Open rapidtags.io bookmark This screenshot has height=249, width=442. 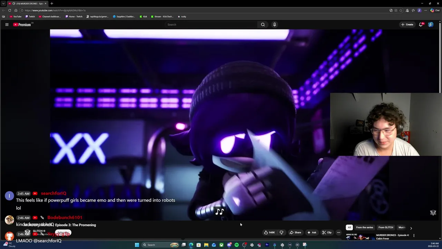point(97,17)
